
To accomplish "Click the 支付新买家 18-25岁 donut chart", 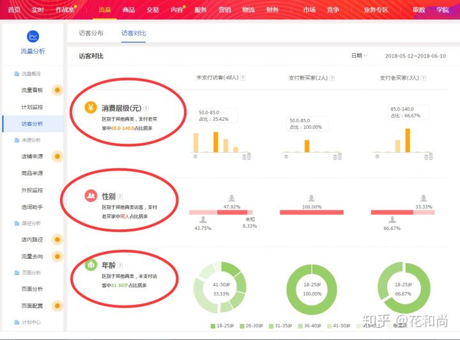I will pos(312,290).
